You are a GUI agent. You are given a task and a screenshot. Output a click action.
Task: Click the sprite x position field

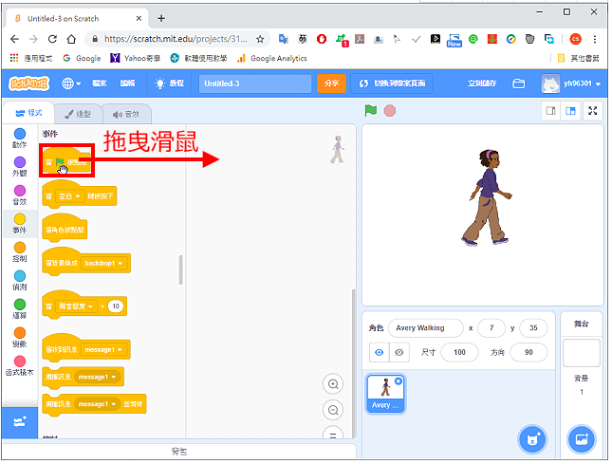(x=491, y=328)
